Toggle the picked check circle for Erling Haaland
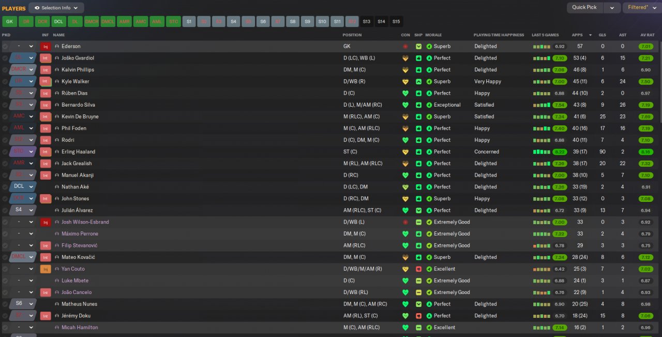The image size is (662, 337). (x=5, y=152)
